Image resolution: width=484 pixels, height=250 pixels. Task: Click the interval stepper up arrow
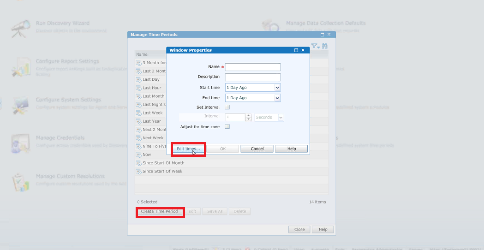pyautogui.click(x=249, y=115)
